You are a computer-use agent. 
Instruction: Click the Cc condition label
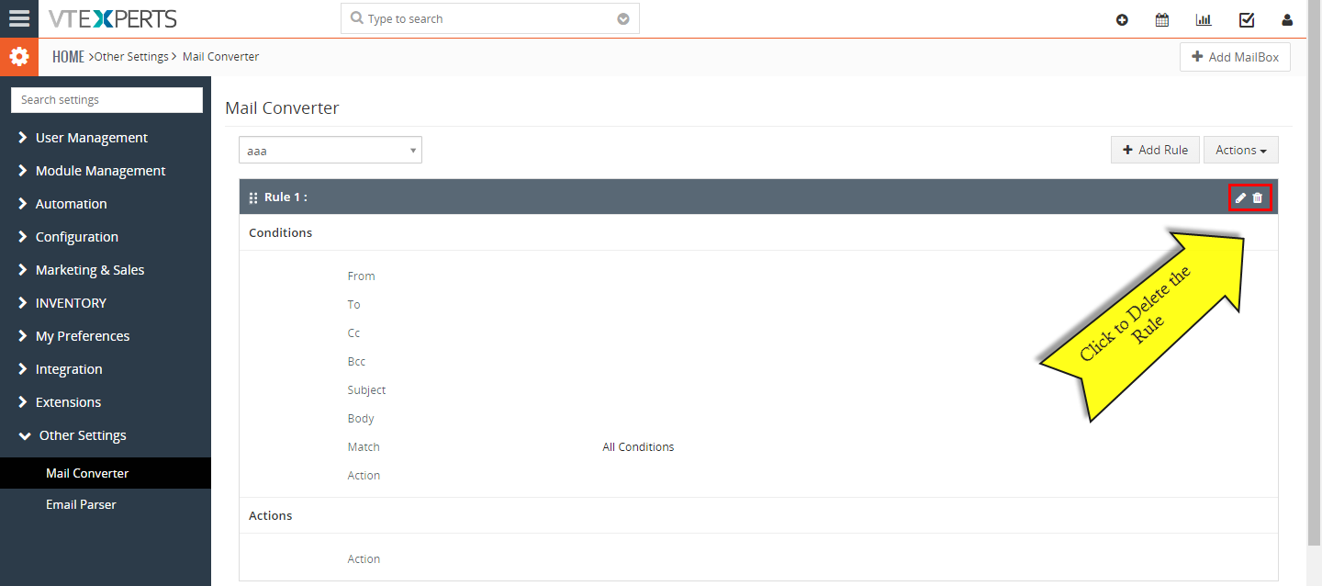tap(353, 333)
